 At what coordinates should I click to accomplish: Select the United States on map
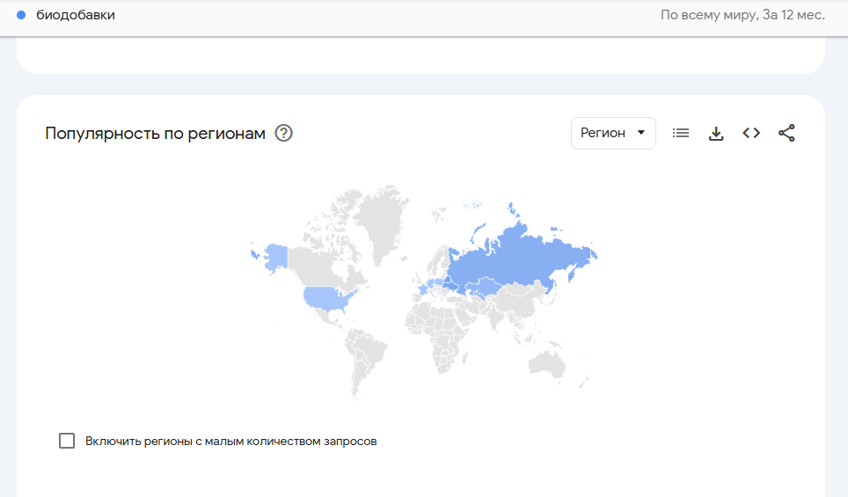pyautogui.click(x=324, y=298)
